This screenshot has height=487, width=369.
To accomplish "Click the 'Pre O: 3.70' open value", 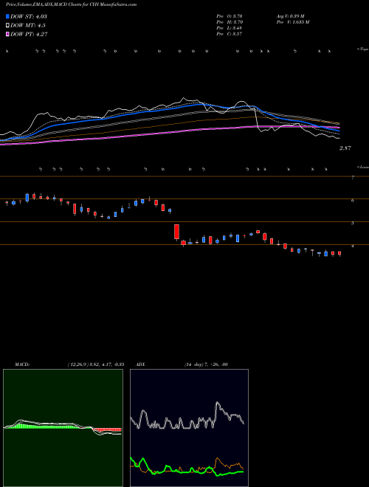I will (230, 16).
